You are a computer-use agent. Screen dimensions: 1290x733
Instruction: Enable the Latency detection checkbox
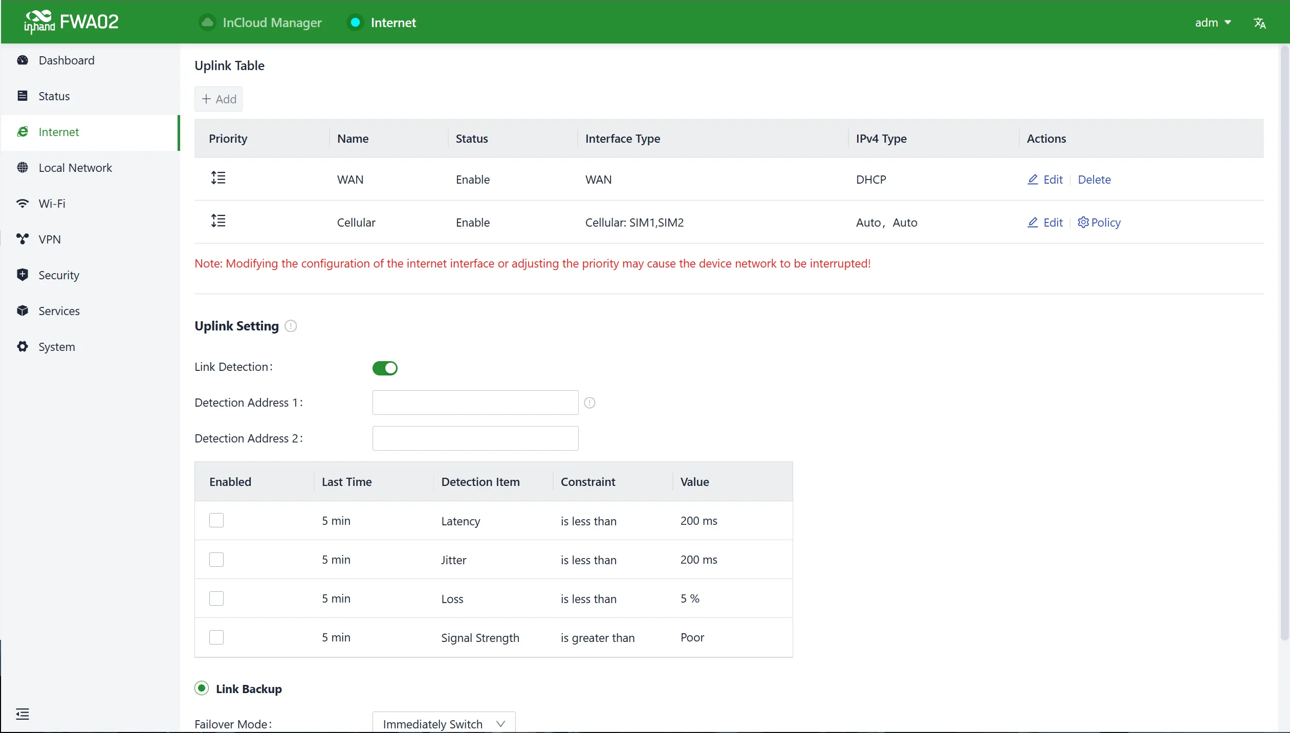click(216, 520)
